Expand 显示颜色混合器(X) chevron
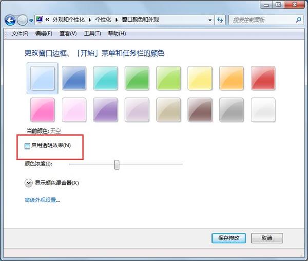 28,183
